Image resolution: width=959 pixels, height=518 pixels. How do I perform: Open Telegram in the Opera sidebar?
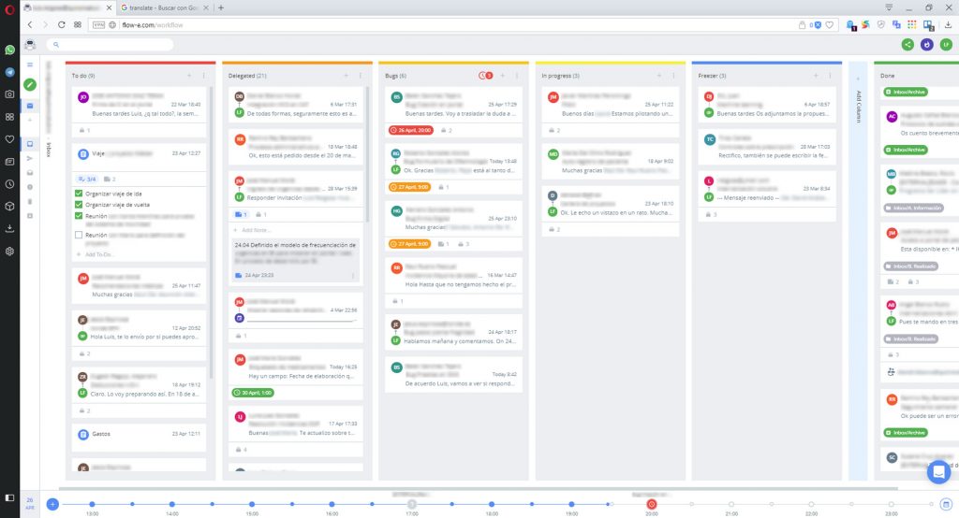click(x=9, y=72)
